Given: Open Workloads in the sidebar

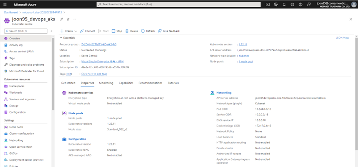Looking at the screenshot, I should 16,93.
